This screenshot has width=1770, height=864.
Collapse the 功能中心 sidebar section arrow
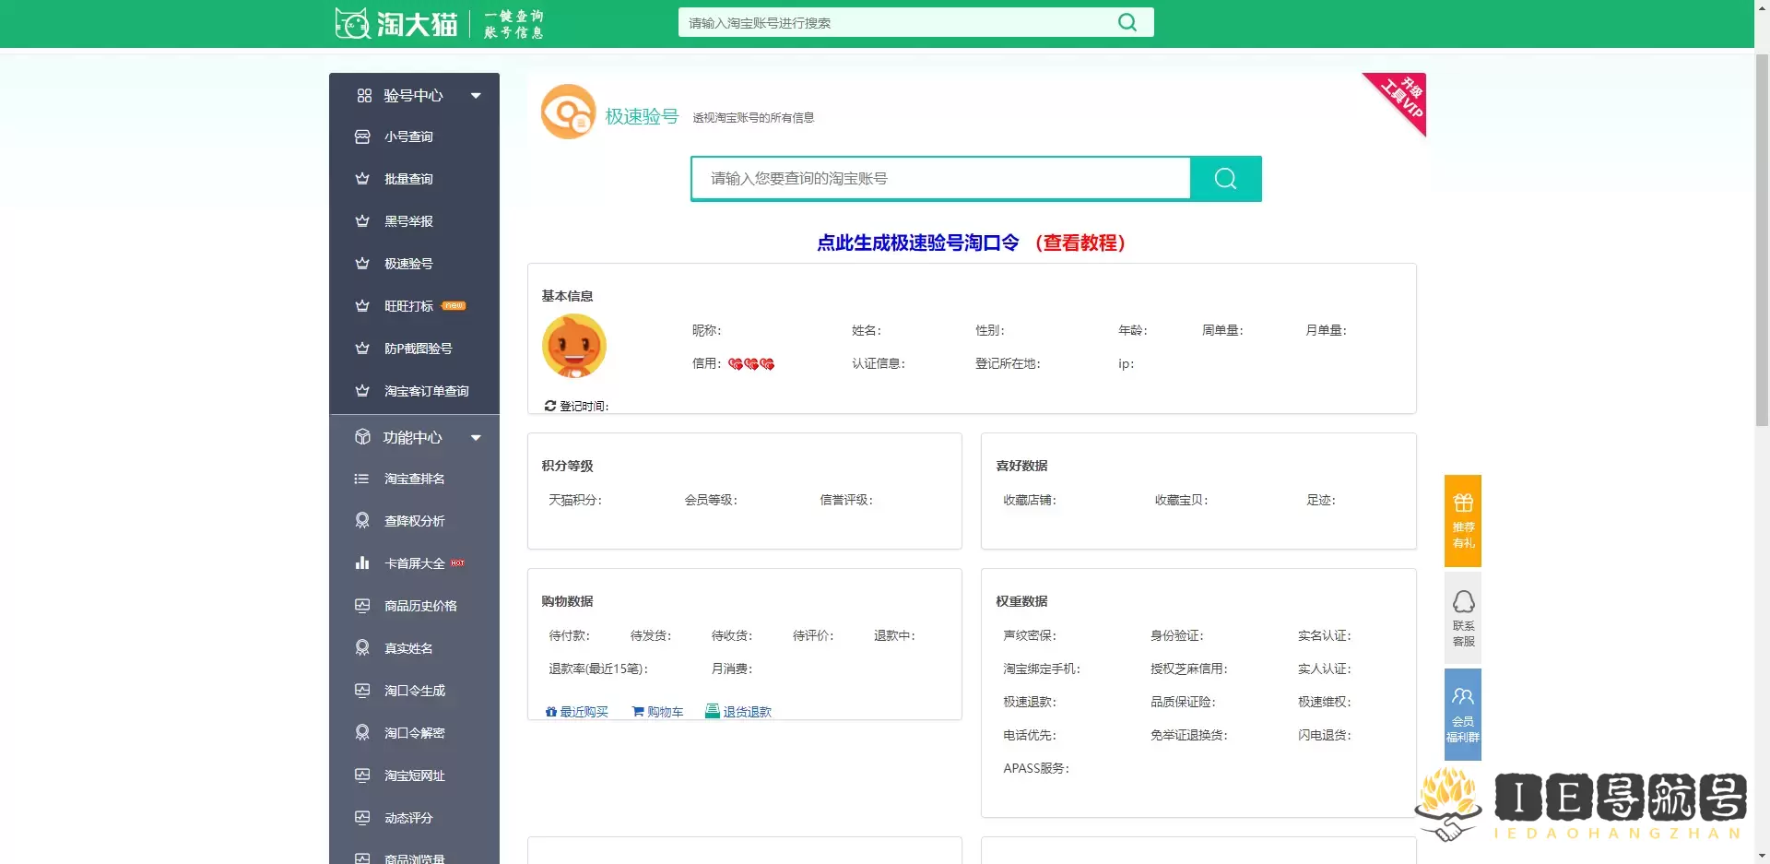click(476, 437)
